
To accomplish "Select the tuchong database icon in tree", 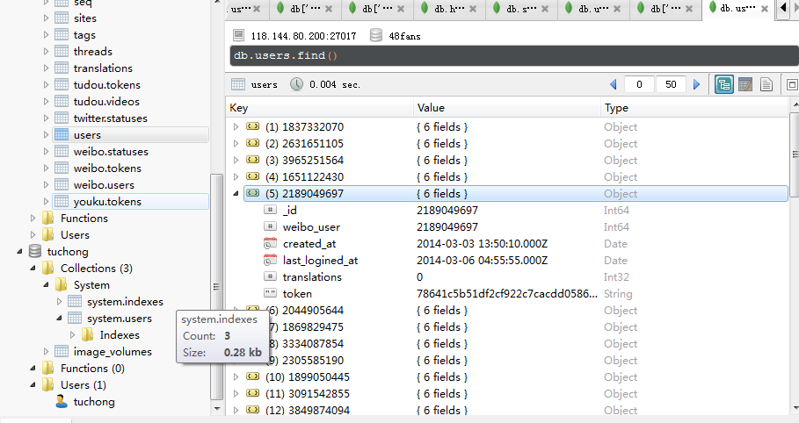I will [x=34, y=251].
